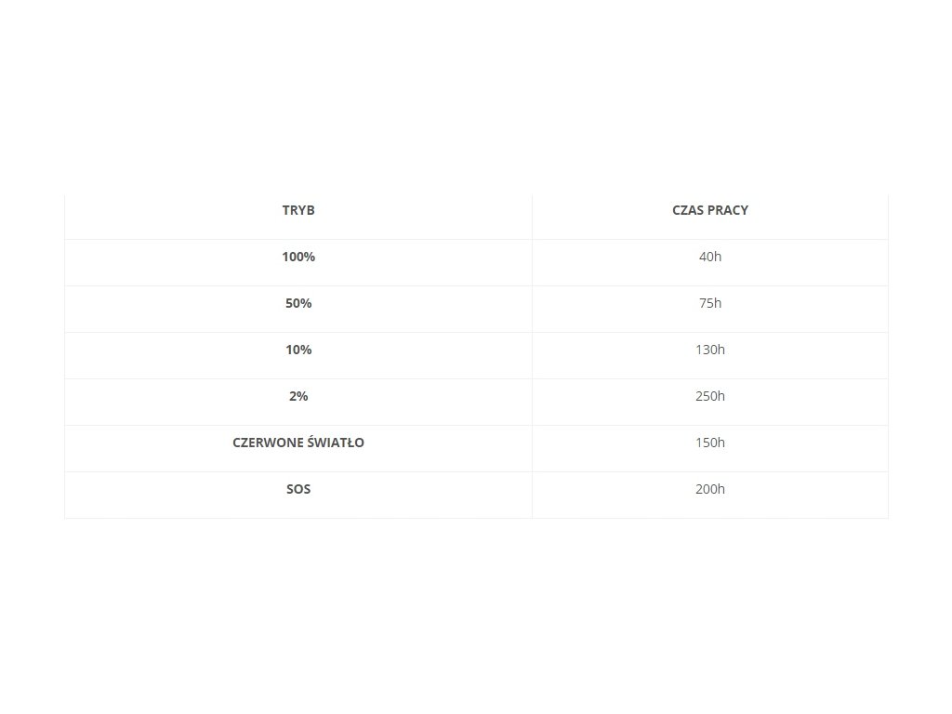The image size is (952, 714).
Task: Click the 40h runtime value
Action: (709, 257)
